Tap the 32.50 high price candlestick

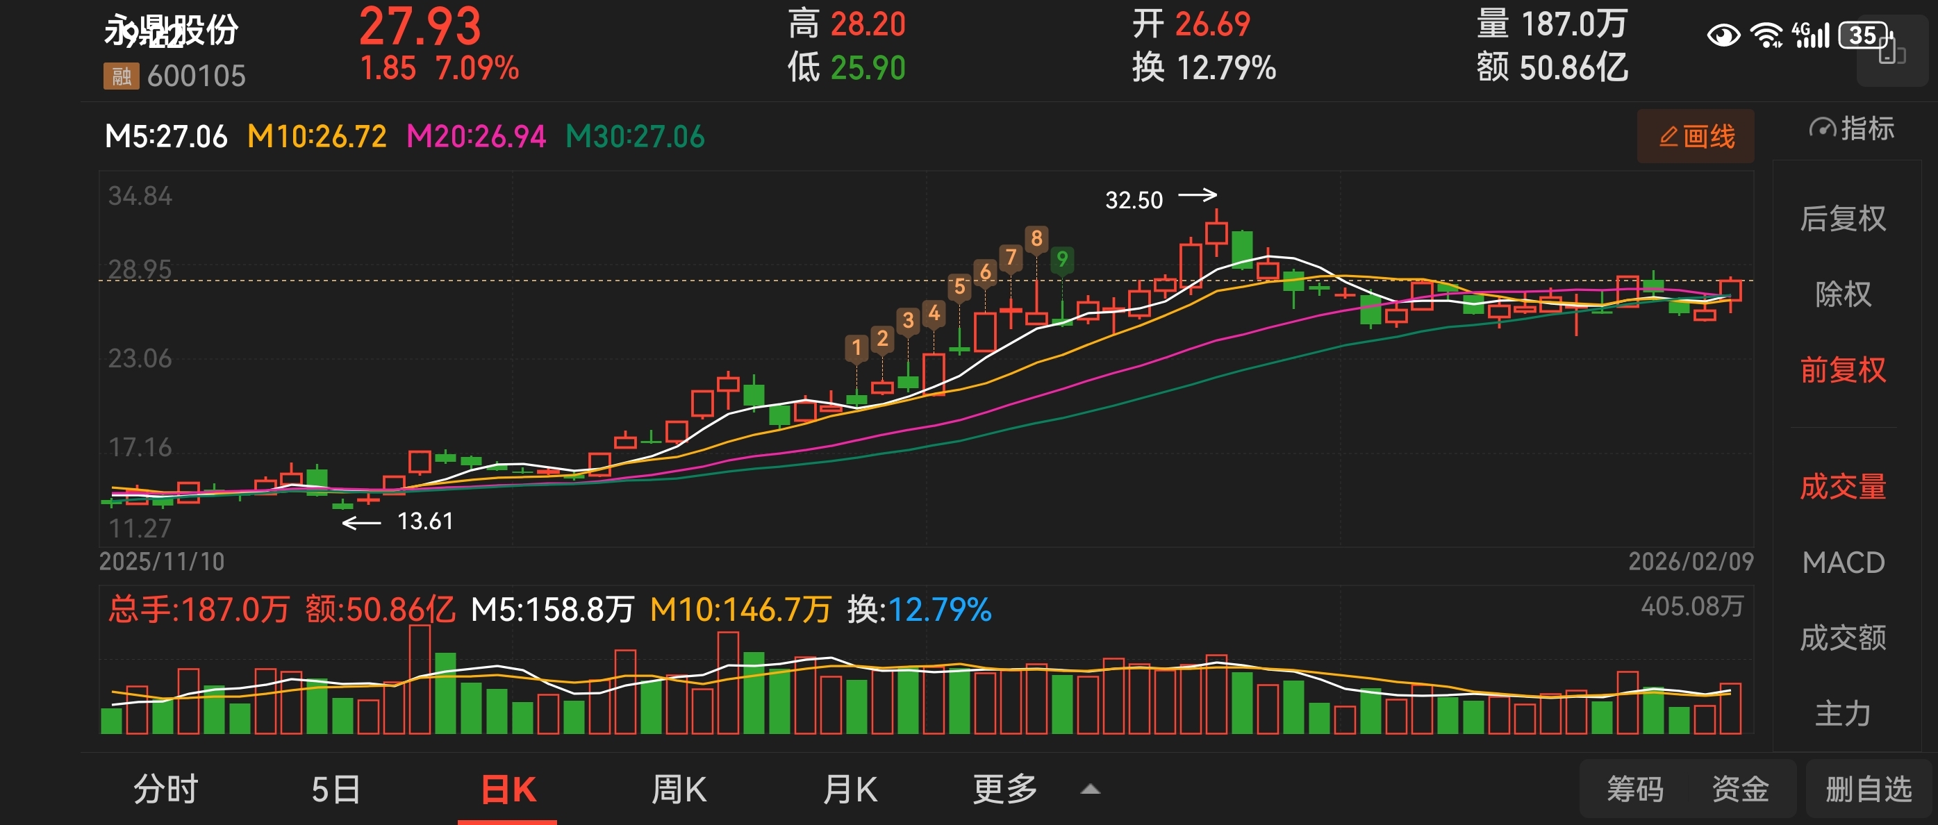tap(1216, 233)
